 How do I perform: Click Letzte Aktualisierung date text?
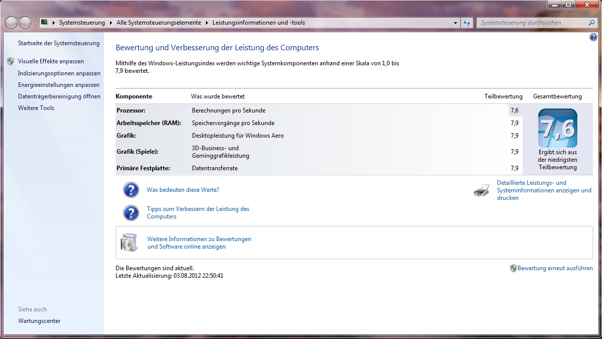point(169,276)
